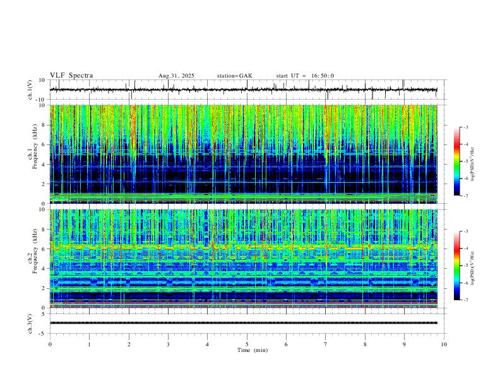Viewport: 500px width, 386px height.
Task: Click time axis tick label "9"
Action: pos(404,344)
